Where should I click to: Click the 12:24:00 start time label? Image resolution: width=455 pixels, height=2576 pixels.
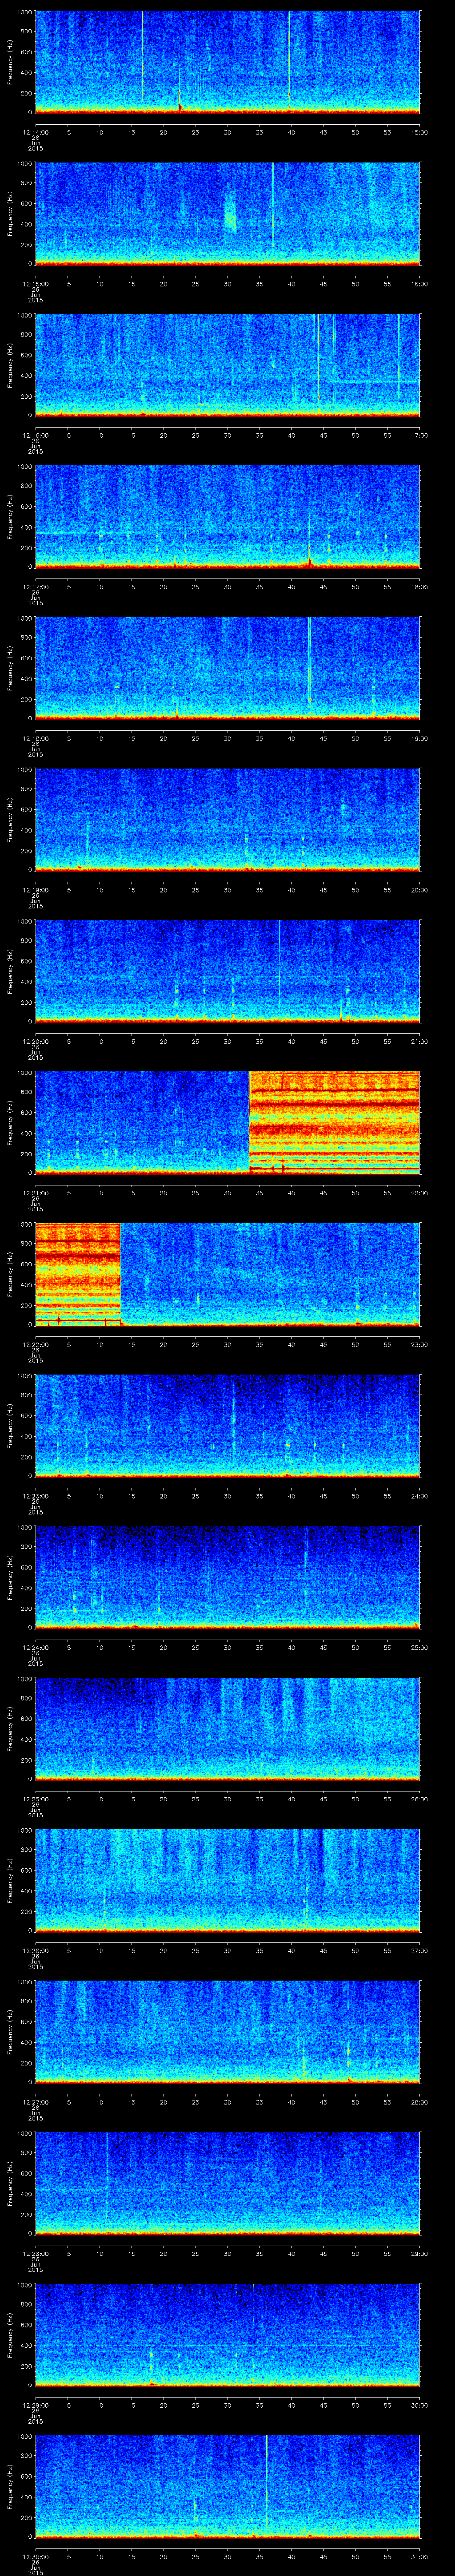pos(35,1647)
